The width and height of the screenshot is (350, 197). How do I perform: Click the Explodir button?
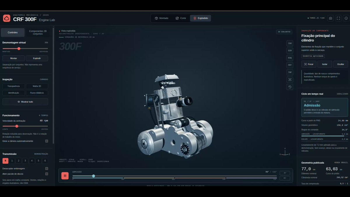point(37,58)
